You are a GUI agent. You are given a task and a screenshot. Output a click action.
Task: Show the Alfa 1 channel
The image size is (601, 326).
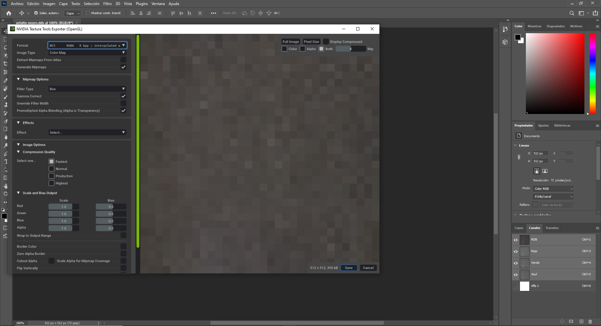pyautogui.click(x=516, y=286)
